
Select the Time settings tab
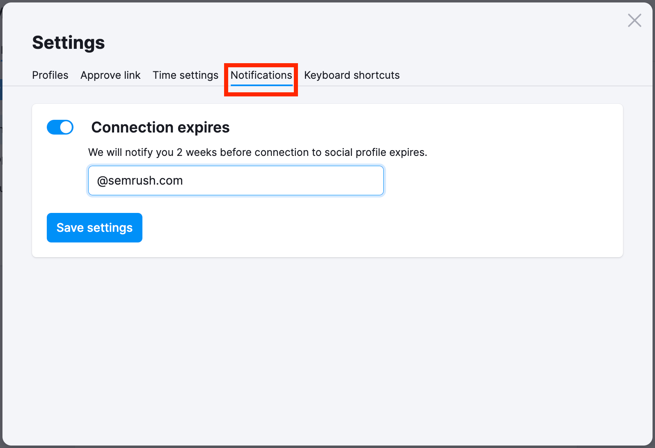(185, 75)
